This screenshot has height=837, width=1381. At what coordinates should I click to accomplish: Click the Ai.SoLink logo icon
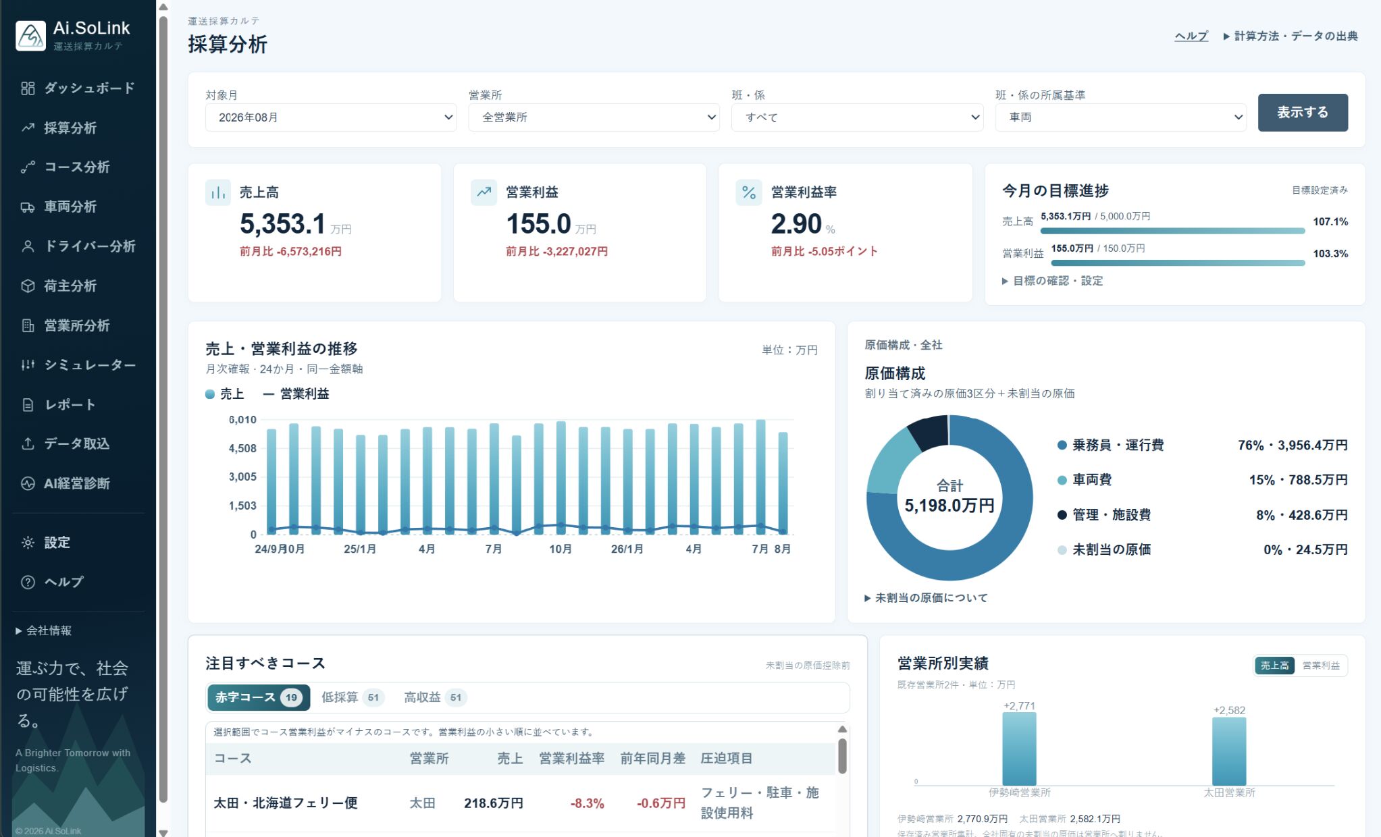pos(30,36)
